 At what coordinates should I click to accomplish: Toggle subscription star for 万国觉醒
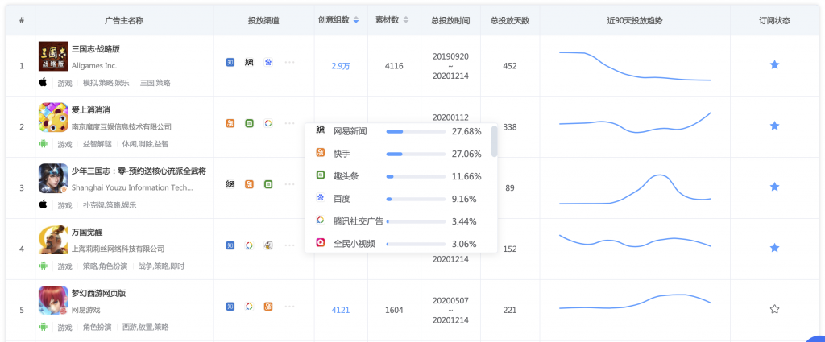(774, 247)
